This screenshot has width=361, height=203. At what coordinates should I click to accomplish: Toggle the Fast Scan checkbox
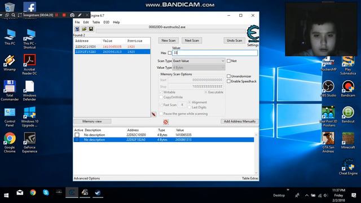click(161, 105)
